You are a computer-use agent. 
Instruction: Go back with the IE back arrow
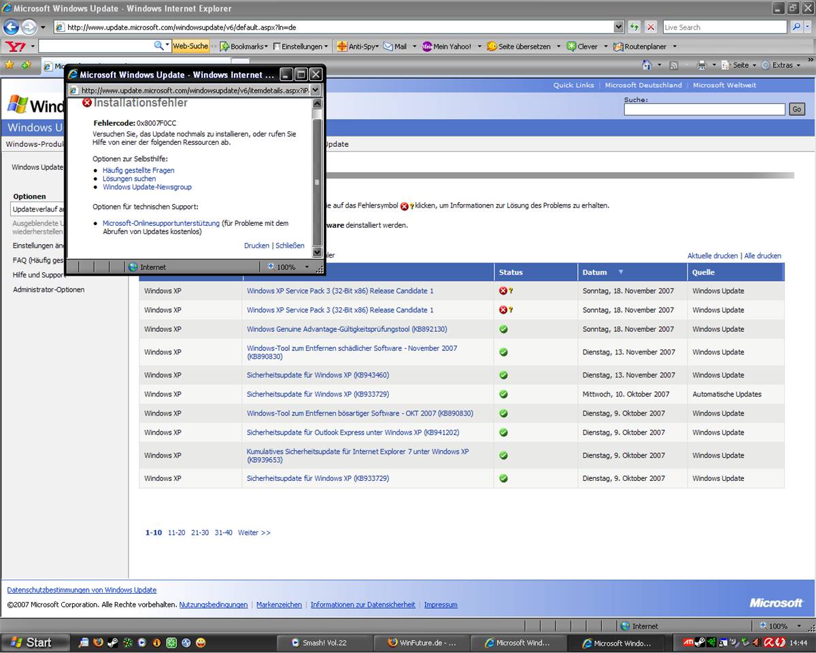11,27
